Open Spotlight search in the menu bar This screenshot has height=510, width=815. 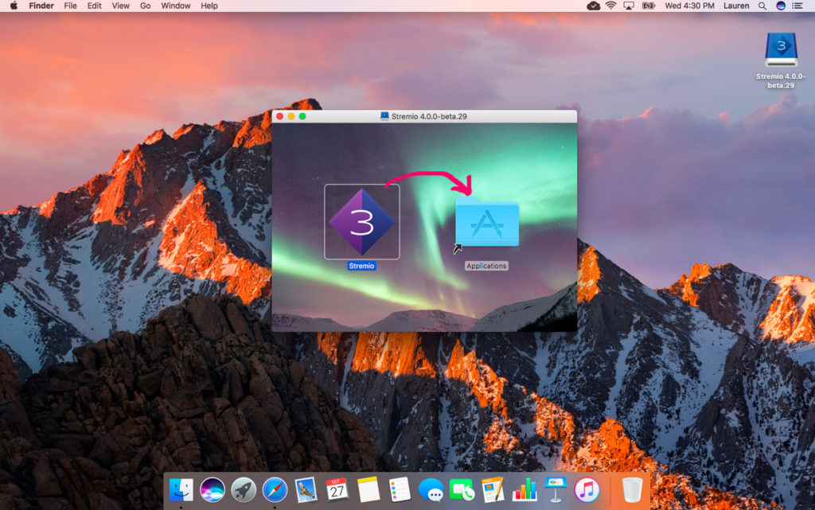click(x=762, y=6)
